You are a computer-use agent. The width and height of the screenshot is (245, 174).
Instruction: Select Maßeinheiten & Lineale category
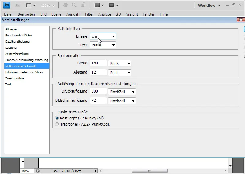27,66
